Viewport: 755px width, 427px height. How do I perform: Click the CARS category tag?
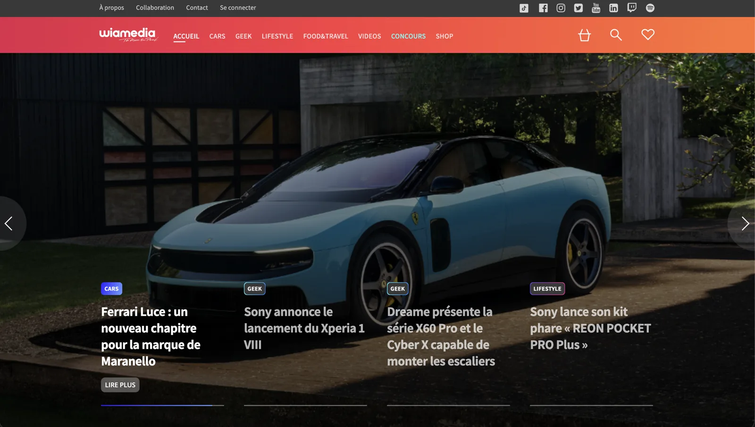(x=111, y=289)
